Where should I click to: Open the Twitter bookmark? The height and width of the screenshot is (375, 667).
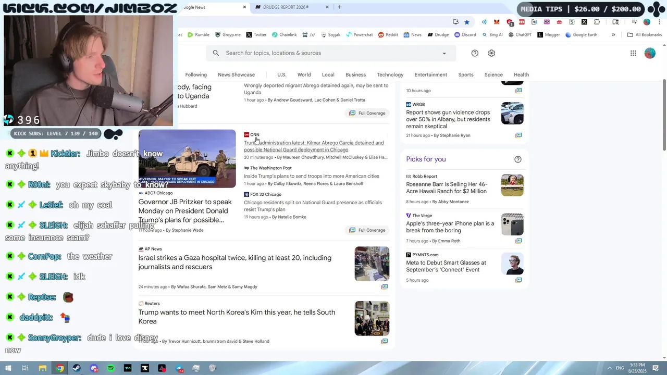click(256, 35)
